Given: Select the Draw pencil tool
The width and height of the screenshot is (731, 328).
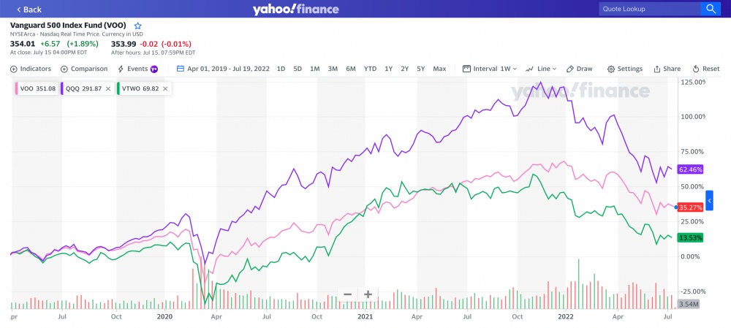Looking at the screenshot, I should 580,69.
